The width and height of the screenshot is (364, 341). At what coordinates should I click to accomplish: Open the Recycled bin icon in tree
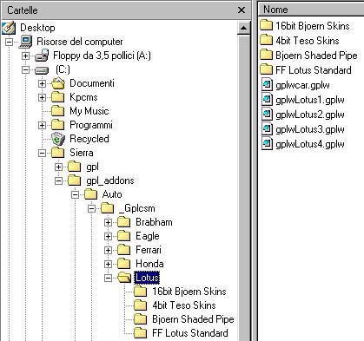click(58, 139)
